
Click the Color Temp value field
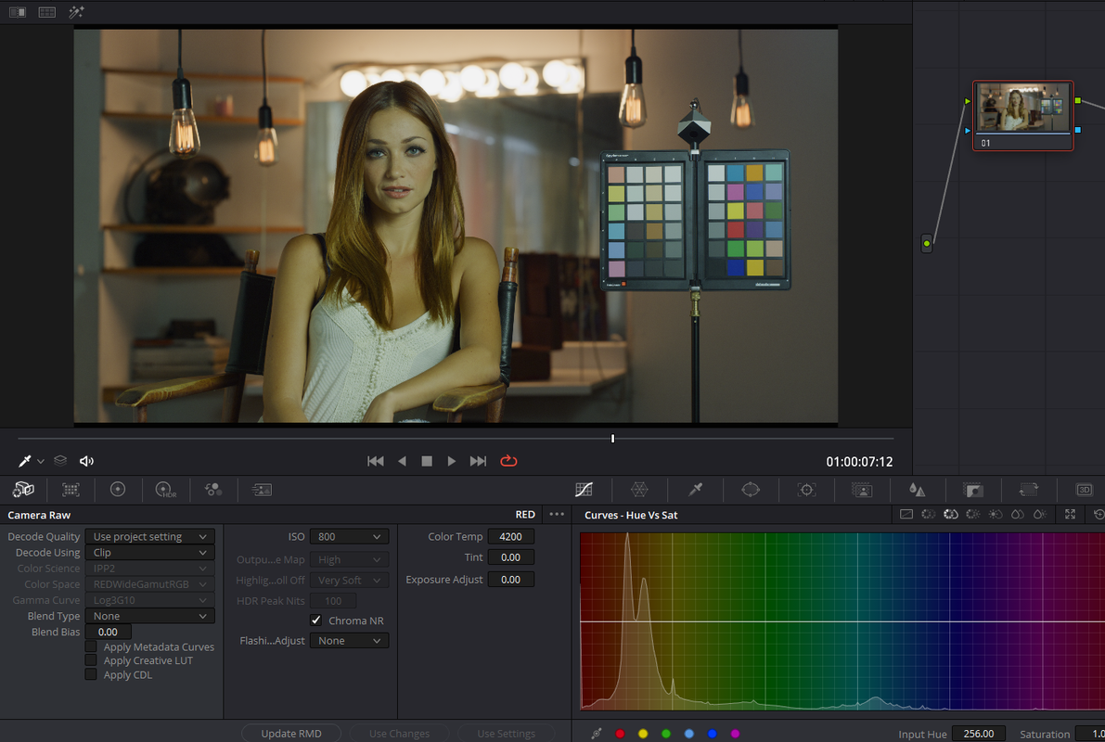pyautogui.click(x=511, y=537)
